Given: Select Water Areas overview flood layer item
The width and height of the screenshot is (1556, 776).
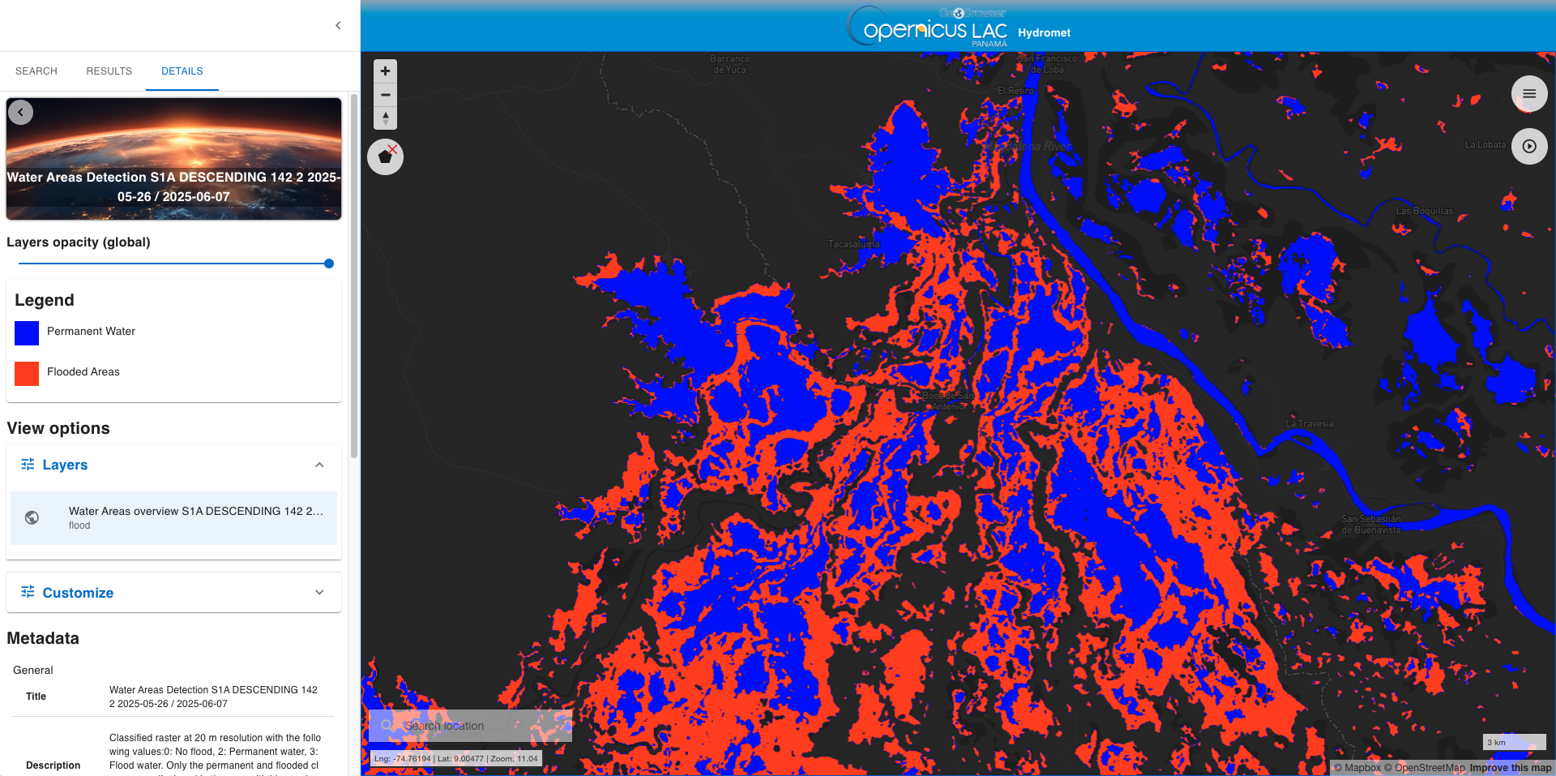Looking at the screenshot, I should click(194, 517).
